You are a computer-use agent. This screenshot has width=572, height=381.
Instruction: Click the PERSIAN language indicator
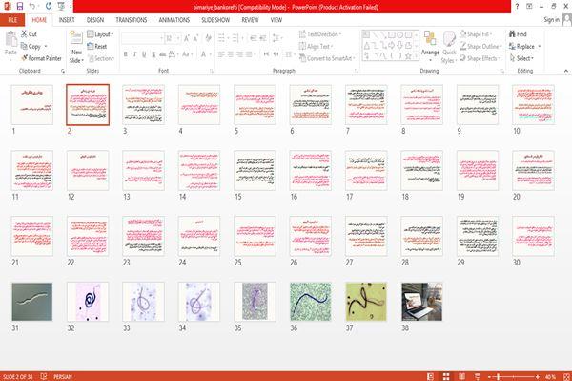[63, 376]
